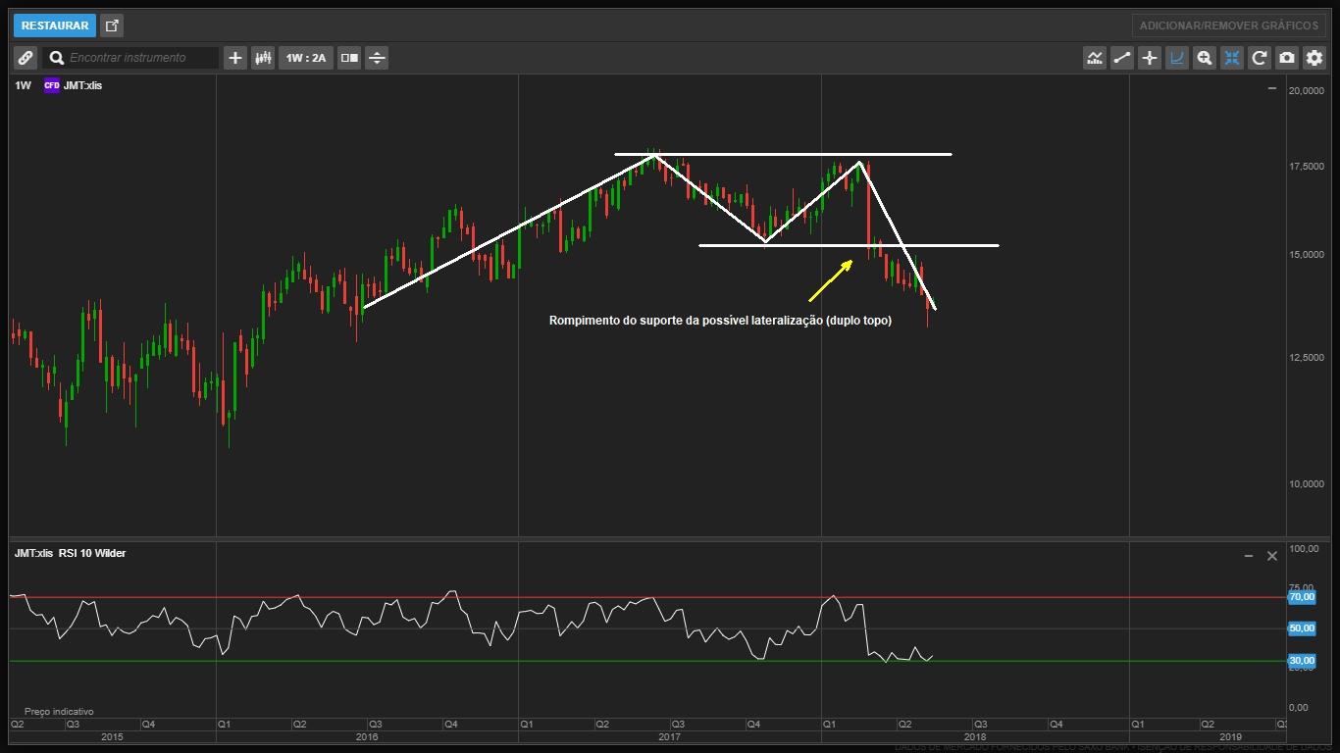Toggle the split panel layout button
This screenshot has width=1340, height=753.
(x=349, y=58)
